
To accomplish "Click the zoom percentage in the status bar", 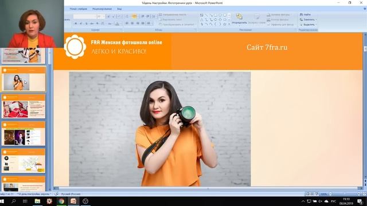I will click(323, 194).
